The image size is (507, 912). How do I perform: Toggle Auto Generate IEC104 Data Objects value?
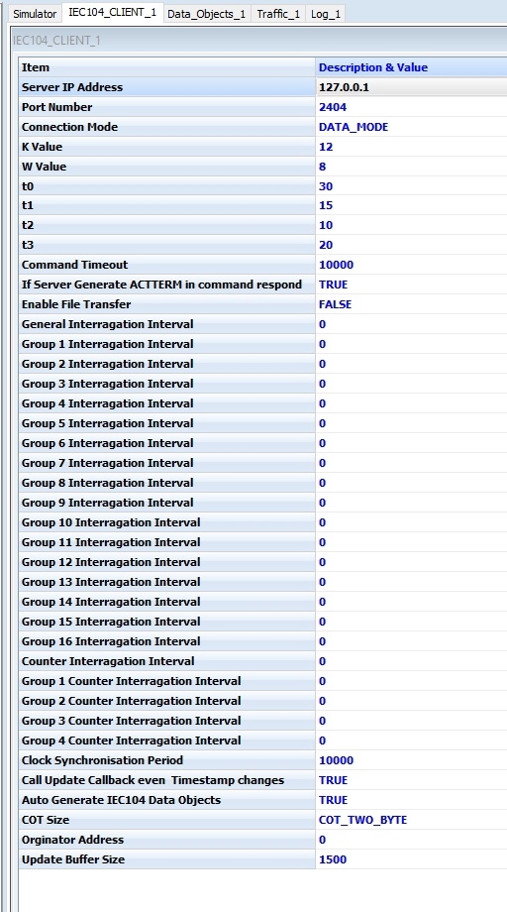411,800
